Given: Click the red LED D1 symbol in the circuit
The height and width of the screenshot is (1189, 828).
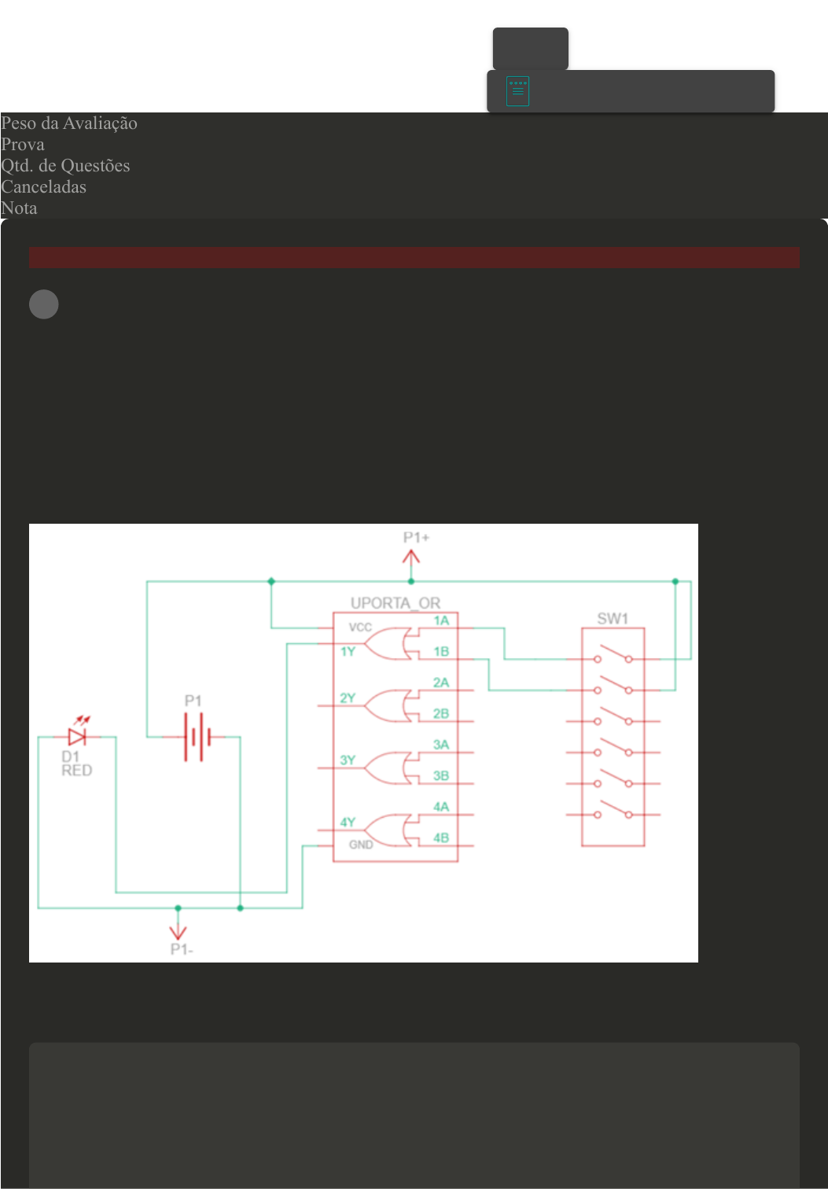Looking at the screenshot, I should pos(77,736).
